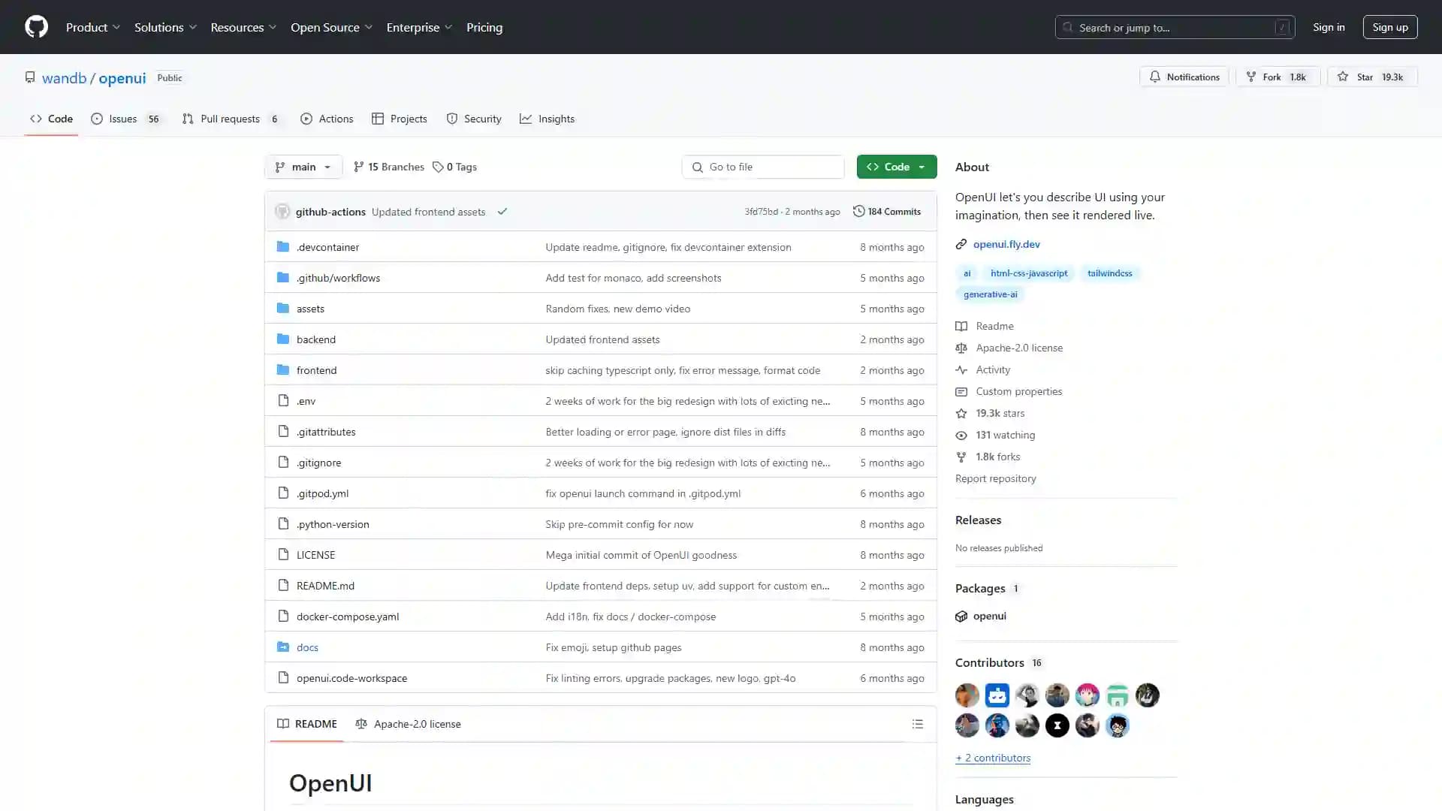Open the openui.fly.dev link
This screenshot has height=811, width=1442.
pyautogui.click(x=1006, y=243)
